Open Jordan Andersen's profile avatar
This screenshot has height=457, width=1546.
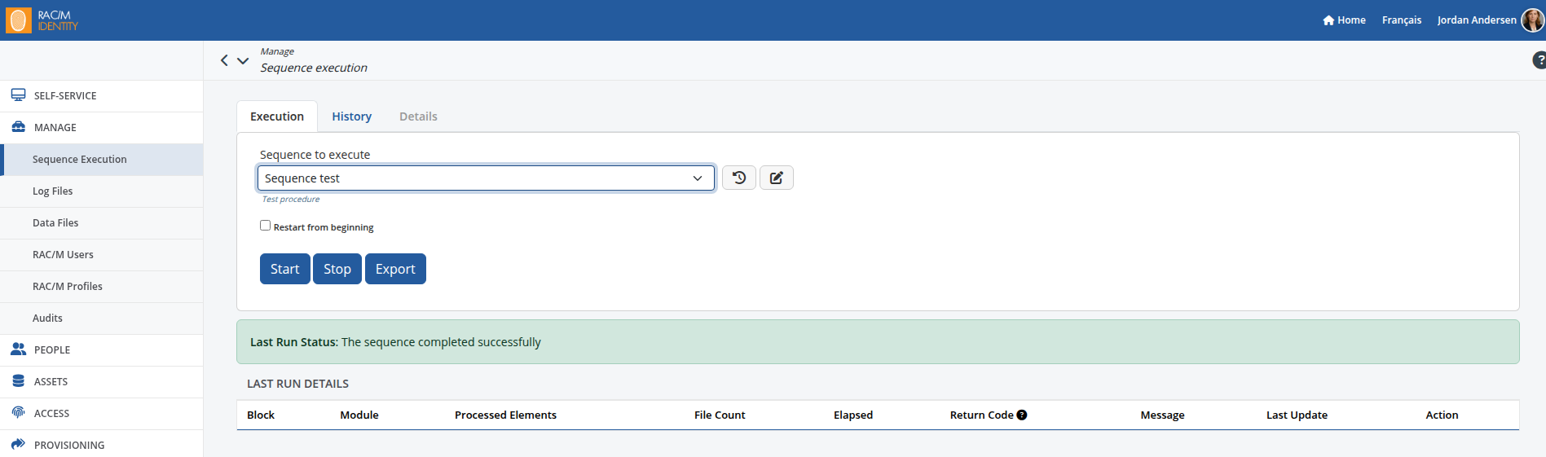[1532, 20]
